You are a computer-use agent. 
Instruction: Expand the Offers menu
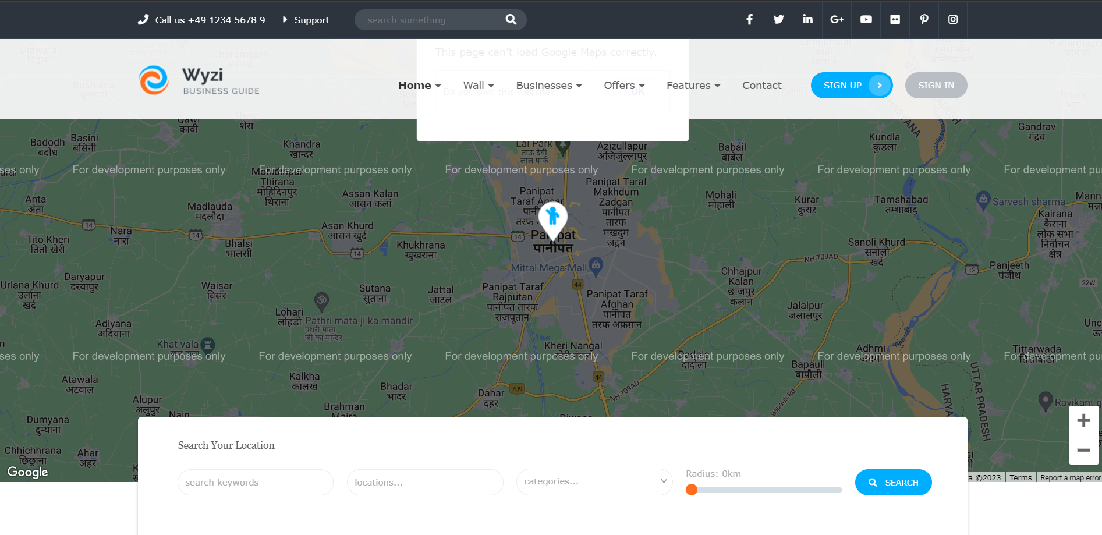[624, 86]
